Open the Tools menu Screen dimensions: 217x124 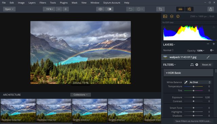pyautogui.click(x=53, y=3)
